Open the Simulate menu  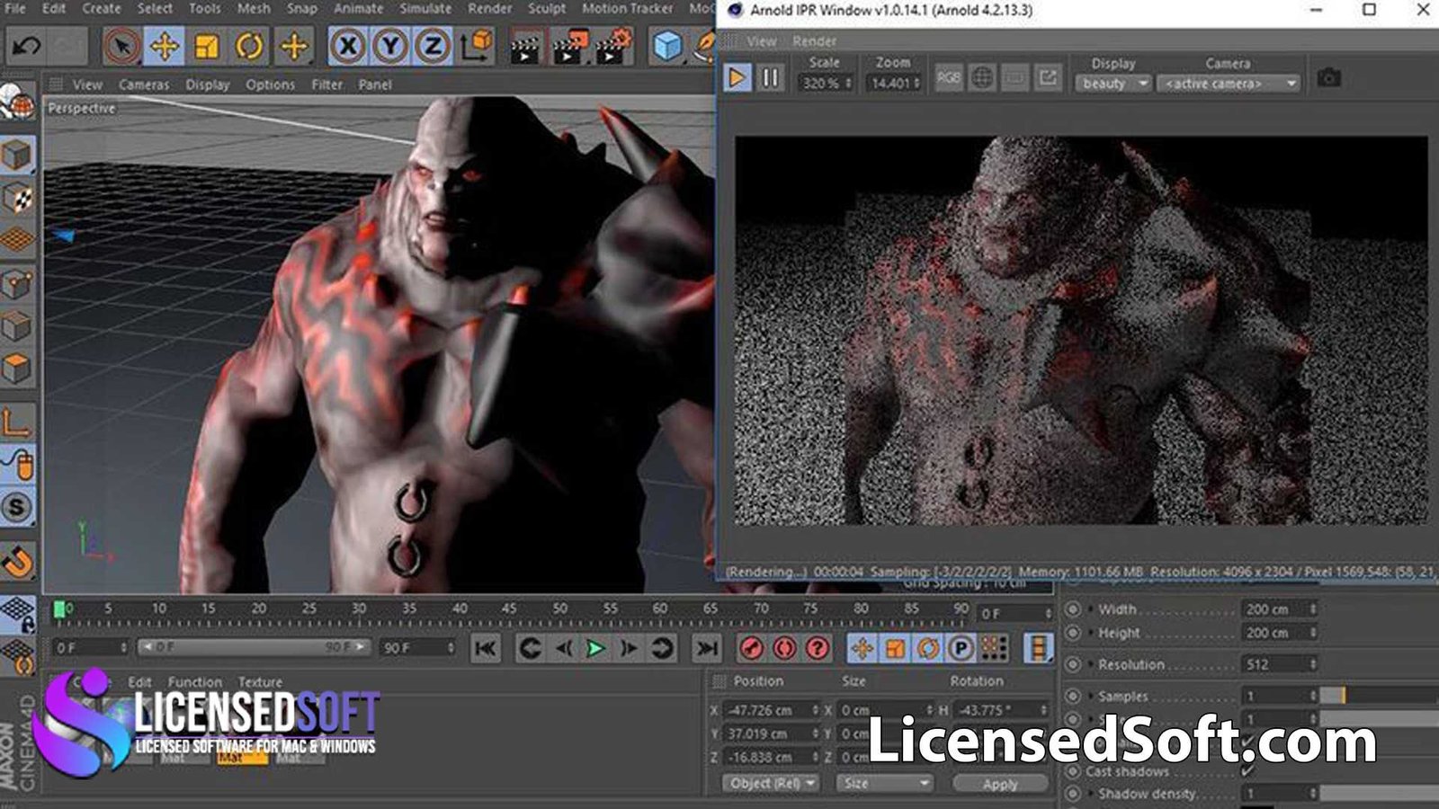[425, 8]
